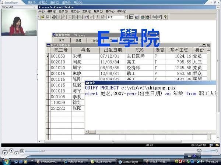Screen dimensions: 221x165
Task: Open the database dropdown showing 职工
Action: (126, 17)
